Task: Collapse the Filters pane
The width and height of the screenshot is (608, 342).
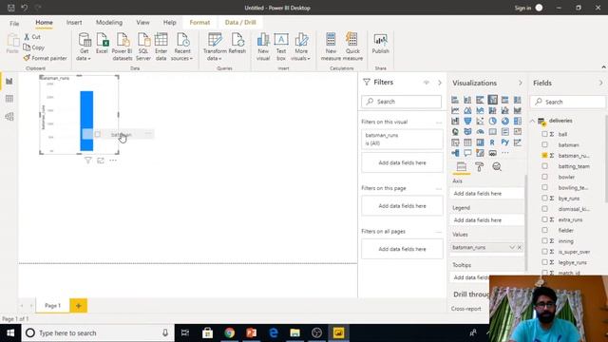Action: (x=439, y=83)
